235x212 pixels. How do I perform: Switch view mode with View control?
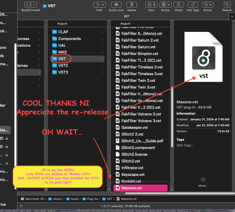(151, 5)
